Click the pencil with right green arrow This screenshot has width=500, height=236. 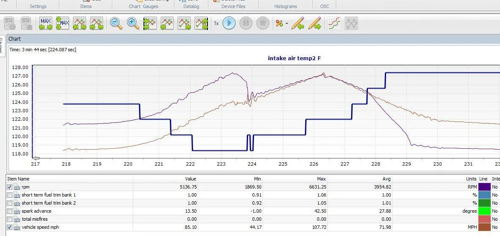click(x=315, y=23)
